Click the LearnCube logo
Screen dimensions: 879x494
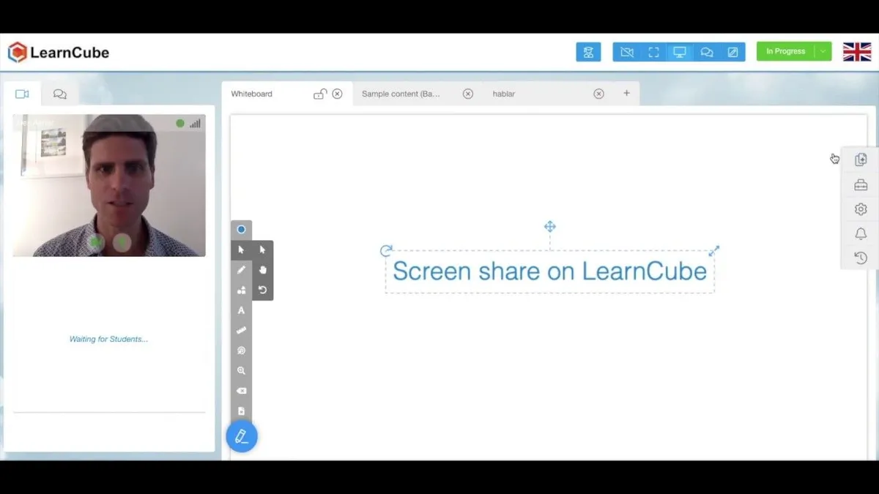point(59,52)
